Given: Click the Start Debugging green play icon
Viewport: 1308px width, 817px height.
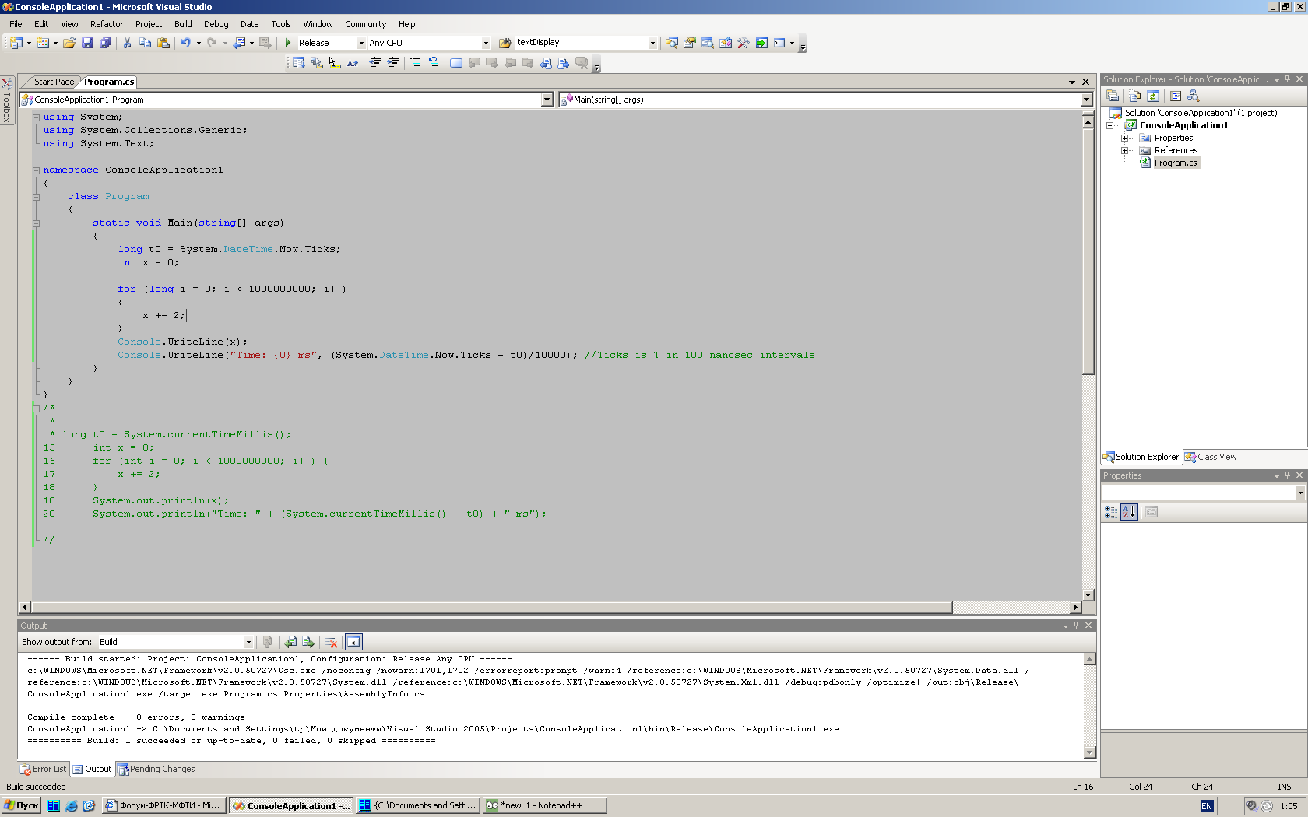Looking at the screenshot, I should (288, 43).
